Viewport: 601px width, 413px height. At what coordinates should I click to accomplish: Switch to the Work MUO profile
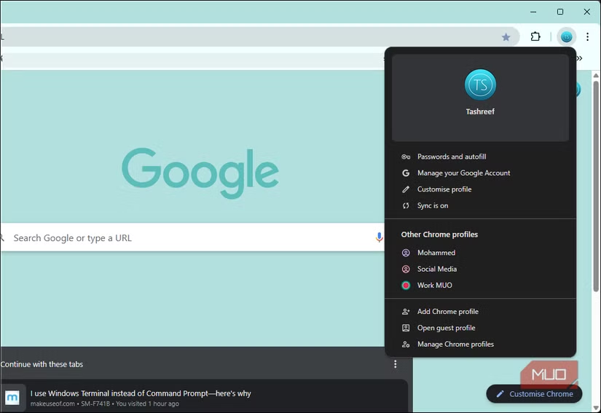[434, 286]
